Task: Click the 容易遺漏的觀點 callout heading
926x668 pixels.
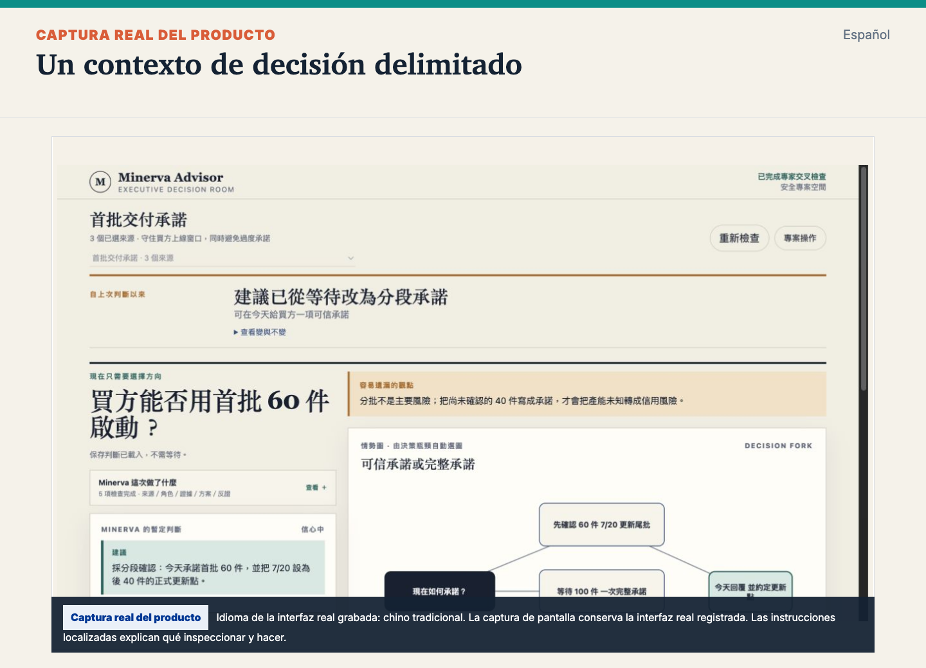Action: click(386, 385)
